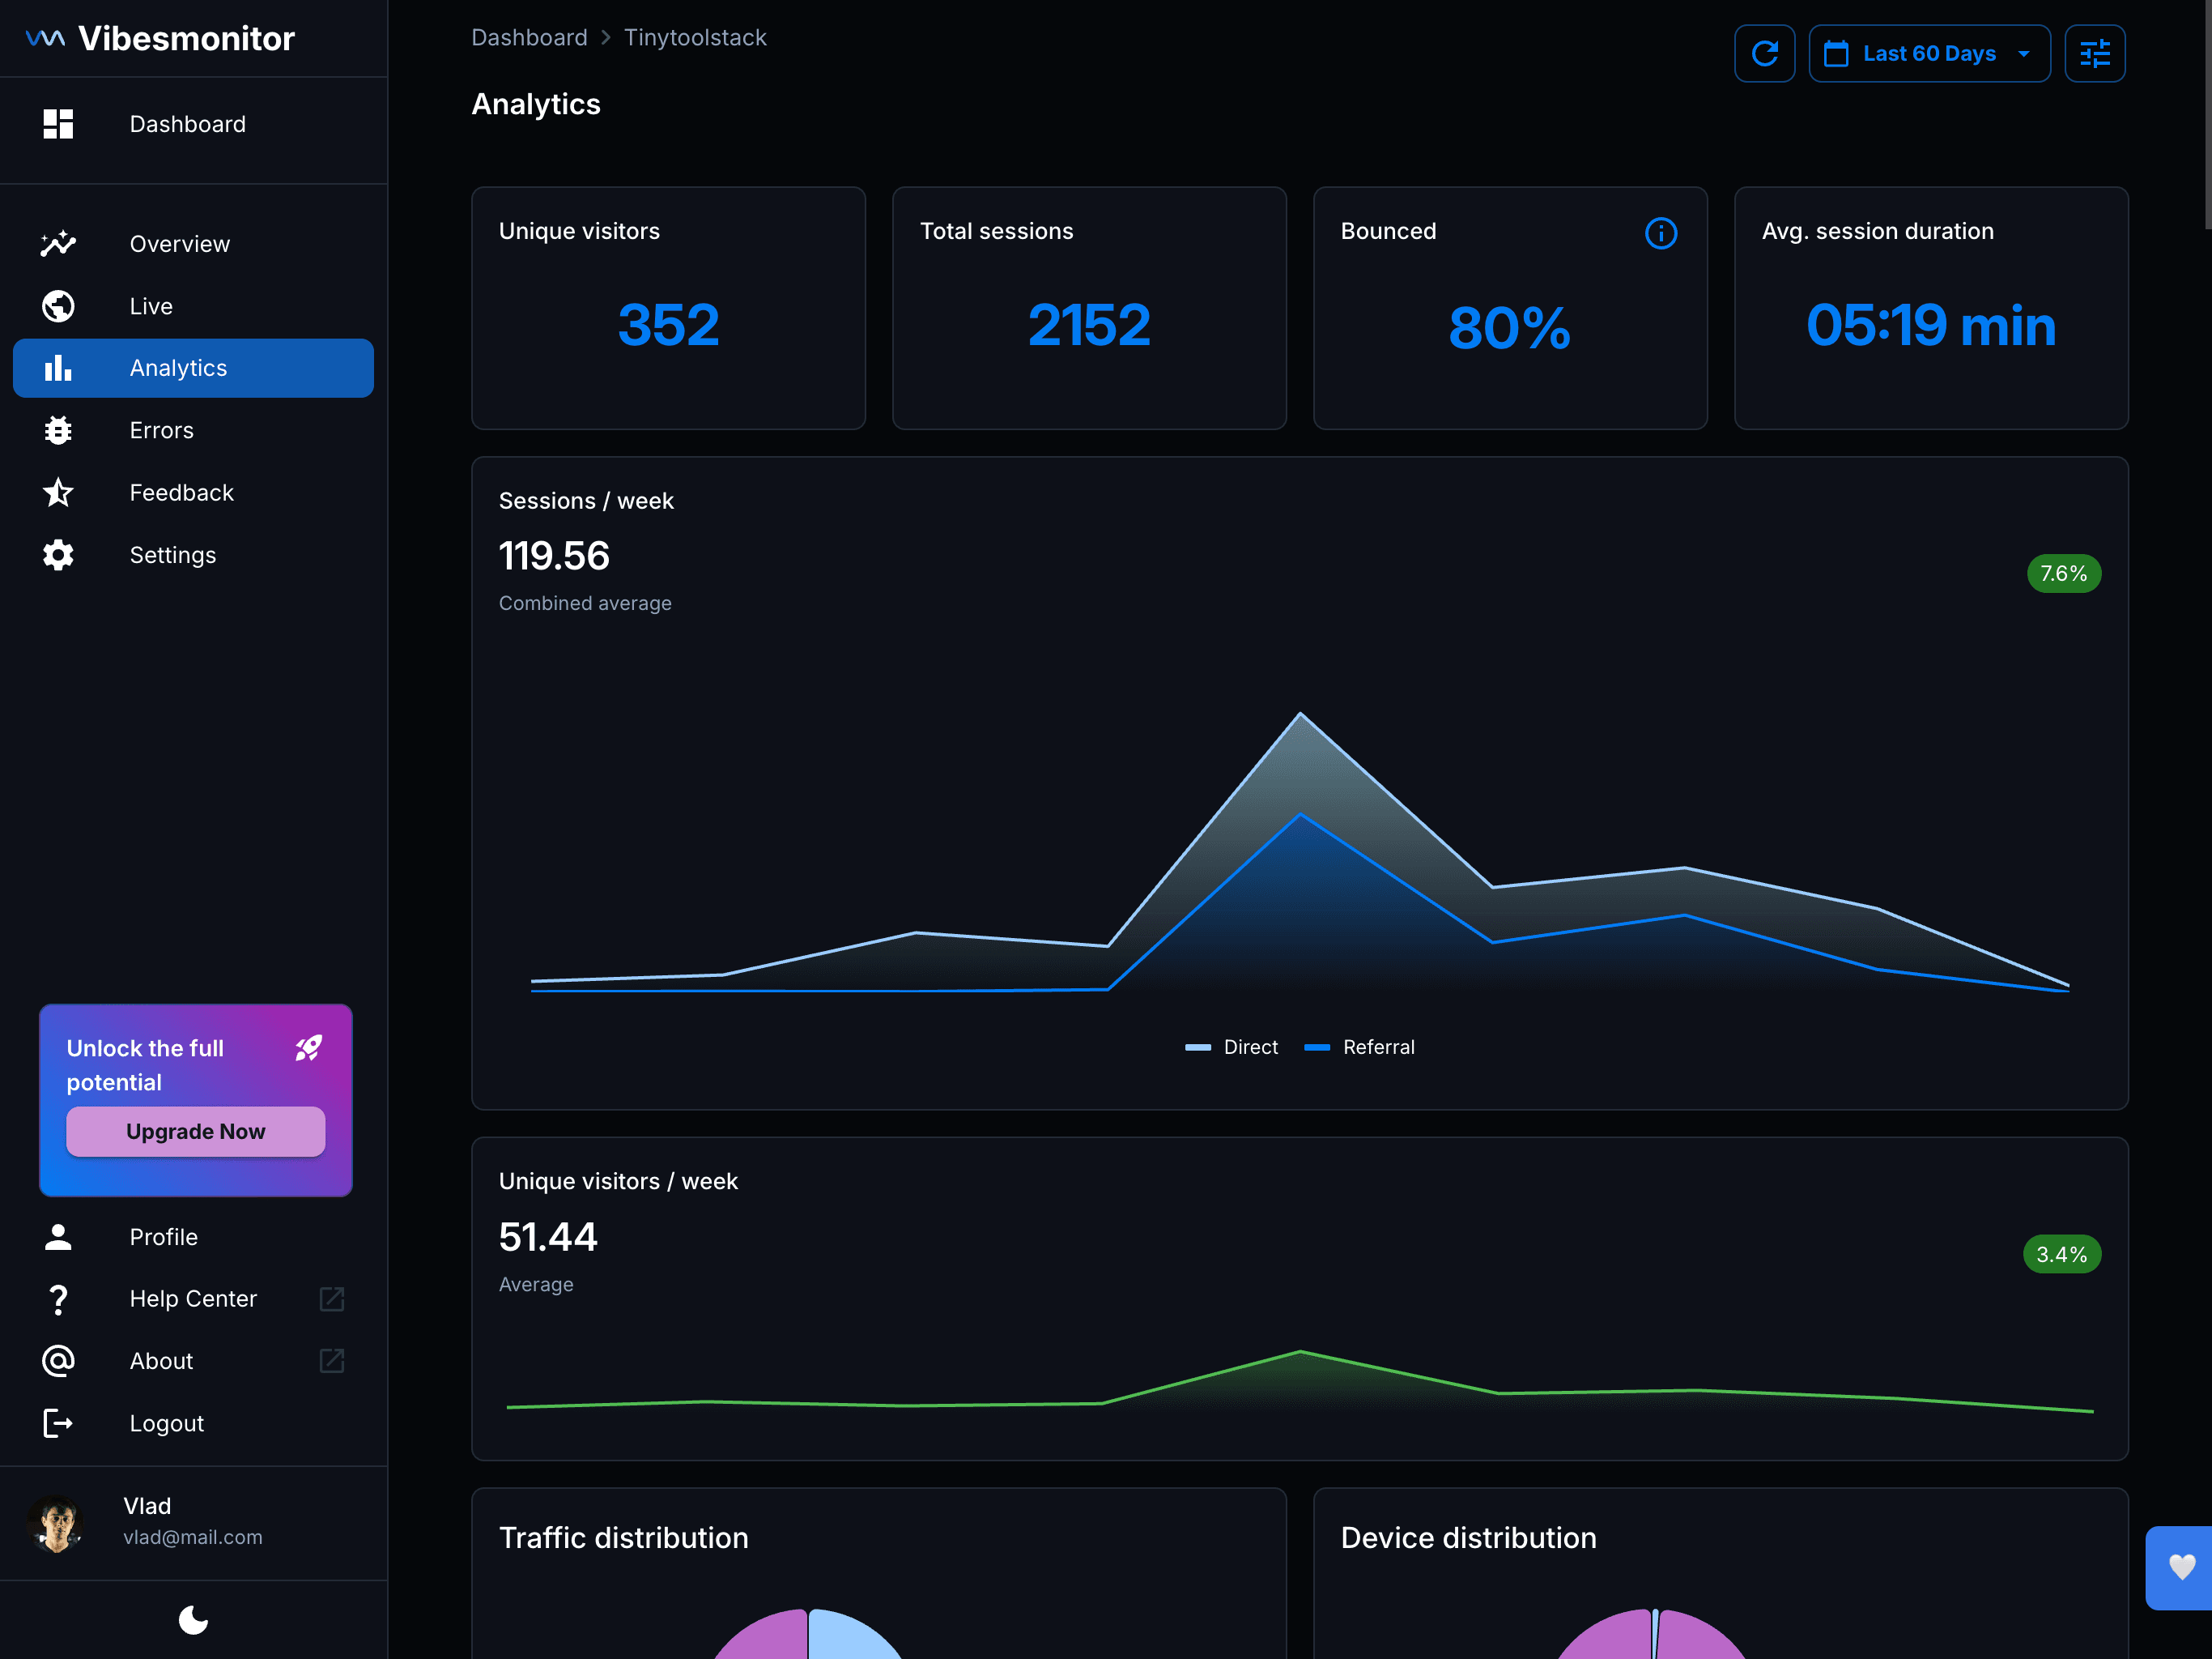Toggle the Direct series in the legend
This screenshot has width=2212, height=1659.
pos(1231,1047)
